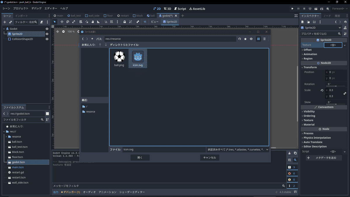Viewport: 350px width, 197px height.
Task: Toggle hidden files visibility in the file dialog
Action: [251, 39]
